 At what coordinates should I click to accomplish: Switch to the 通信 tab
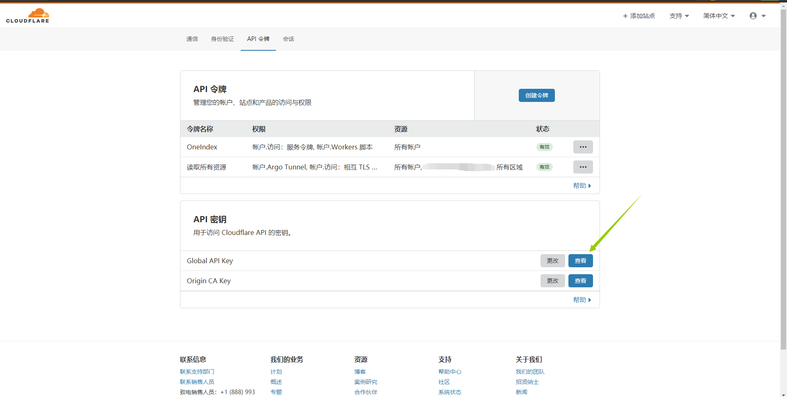(x=192, y=39)
